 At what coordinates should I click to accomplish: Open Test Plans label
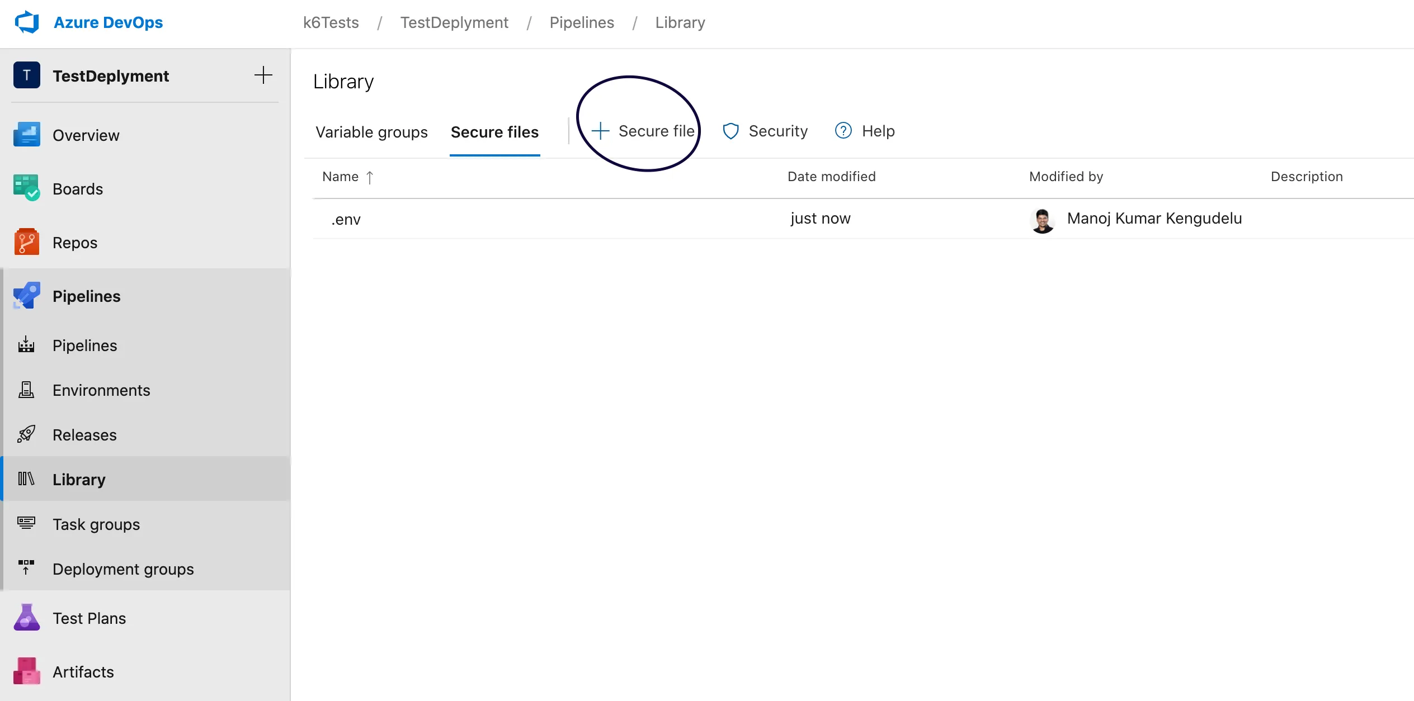tap(89, 618)
